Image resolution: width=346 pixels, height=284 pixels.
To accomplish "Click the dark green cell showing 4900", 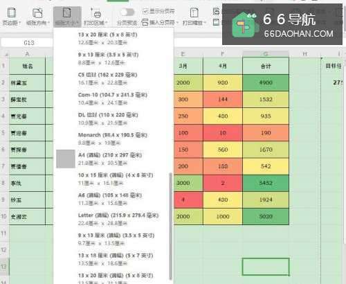I will [x=266, y=82].
